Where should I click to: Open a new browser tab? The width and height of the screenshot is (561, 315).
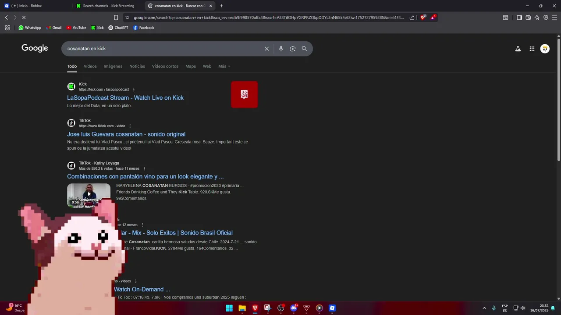221,6
